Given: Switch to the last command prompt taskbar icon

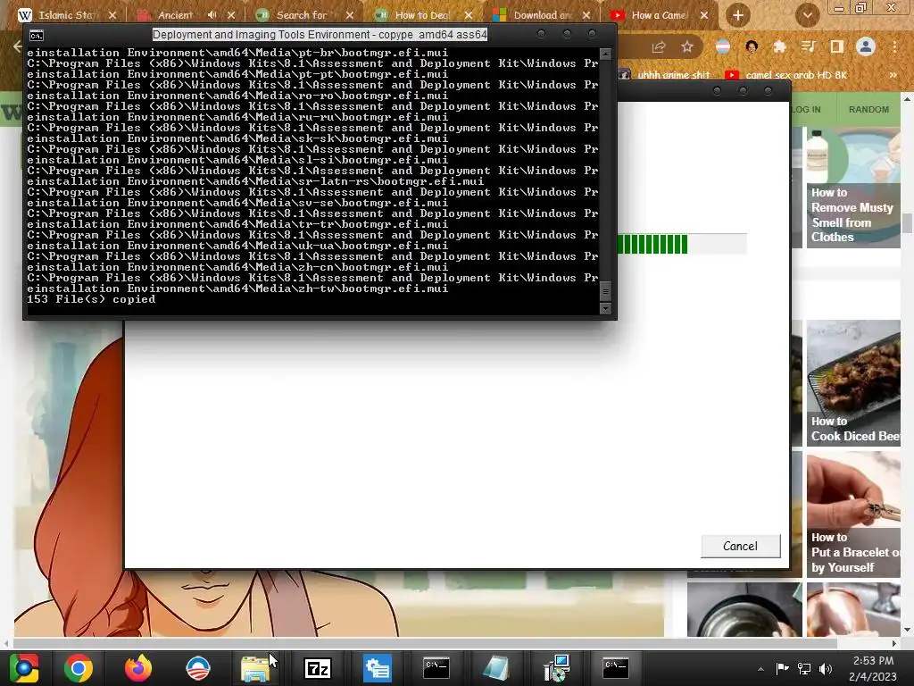Looking at the screenshot, I should [616, 668].
